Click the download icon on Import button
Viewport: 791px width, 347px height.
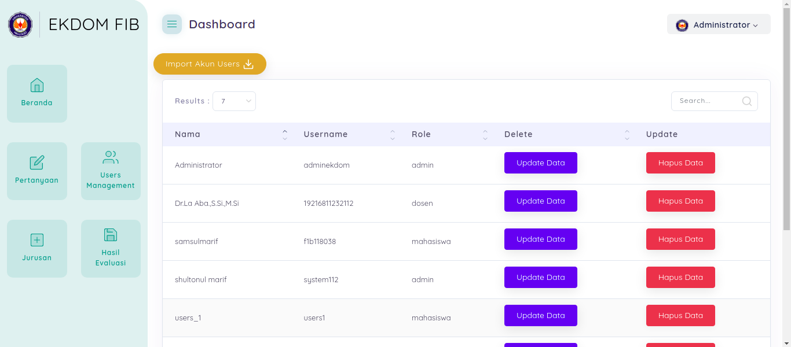coord(248,64)
